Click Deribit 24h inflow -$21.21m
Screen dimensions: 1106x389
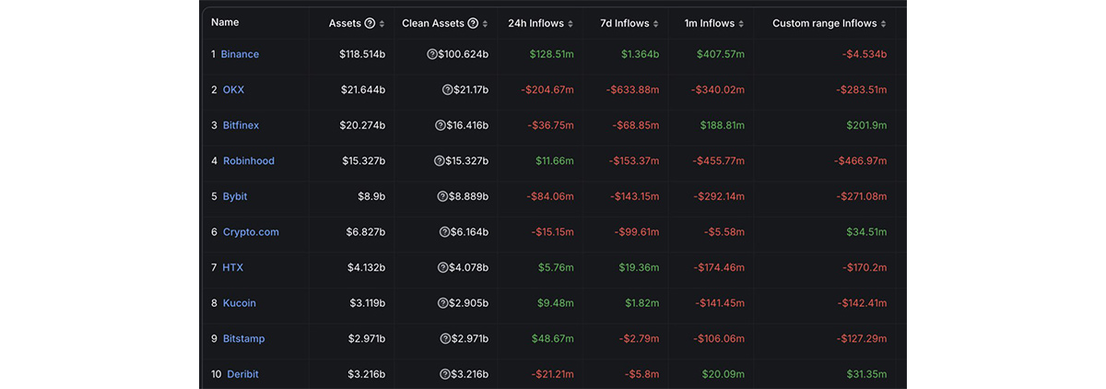click(x=552, y=374)
